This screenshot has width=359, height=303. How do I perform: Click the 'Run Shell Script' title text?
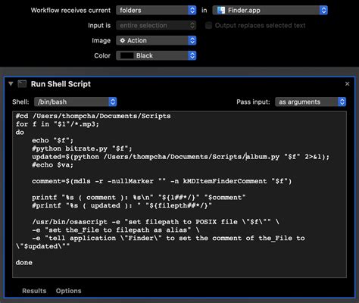pyautogui.click(x=61, y=84)
